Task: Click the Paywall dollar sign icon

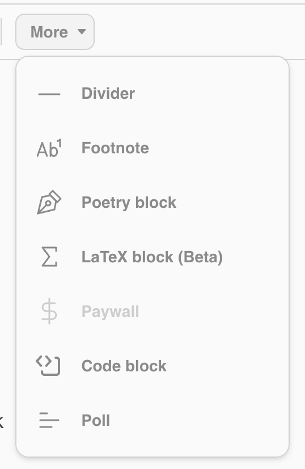Action: (49, 311)
